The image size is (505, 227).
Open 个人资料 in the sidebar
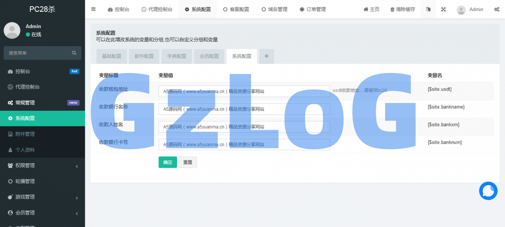click(42, 150)
